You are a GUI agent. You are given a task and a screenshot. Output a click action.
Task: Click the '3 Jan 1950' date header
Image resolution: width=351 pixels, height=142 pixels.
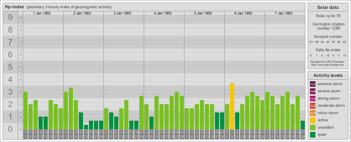[x=122, y=13]
